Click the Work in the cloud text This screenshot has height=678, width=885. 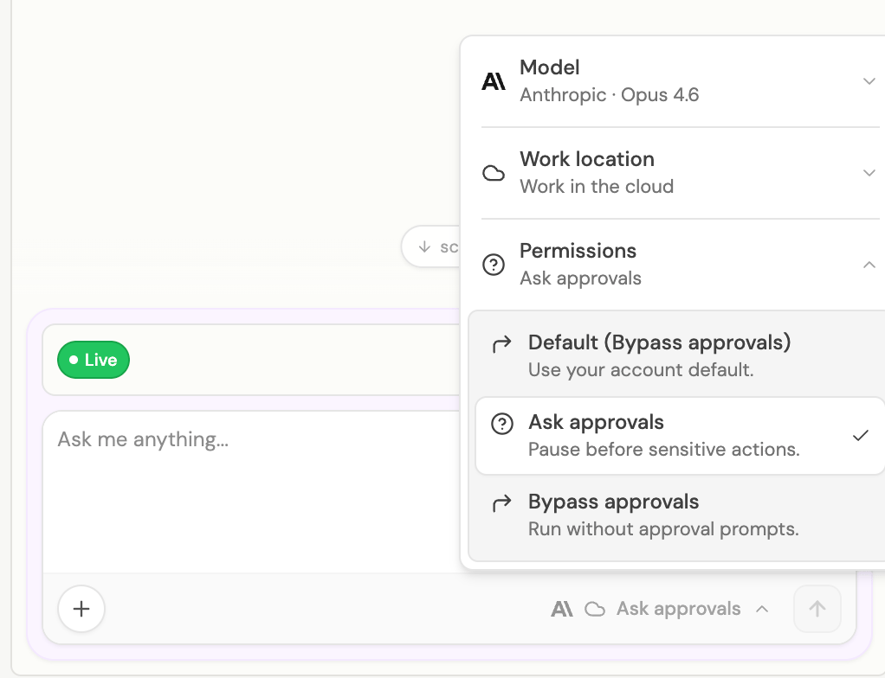pos(597,187)
